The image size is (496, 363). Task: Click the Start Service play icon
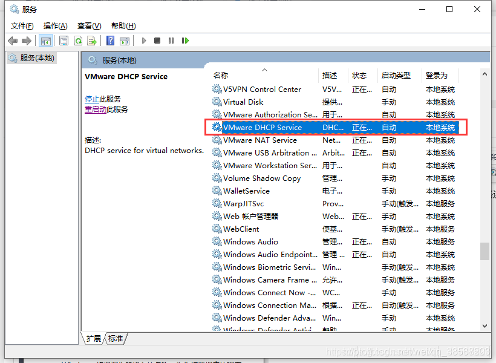click(144, 41)
